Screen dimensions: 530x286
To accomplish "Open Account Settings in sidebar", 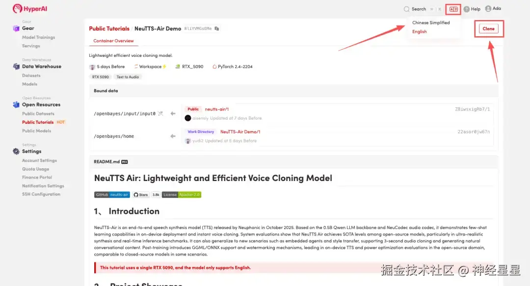I will (x=40, y=160).
